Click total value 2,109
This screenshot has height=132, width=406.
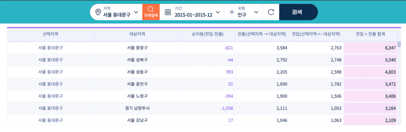point(390,120)
